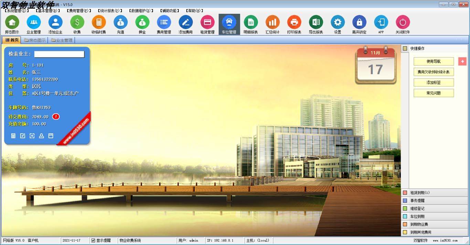Viewport: 470px width, 245px height.
Task: Toggle the 显示提醒 checkbox
Action: (93, 241)
